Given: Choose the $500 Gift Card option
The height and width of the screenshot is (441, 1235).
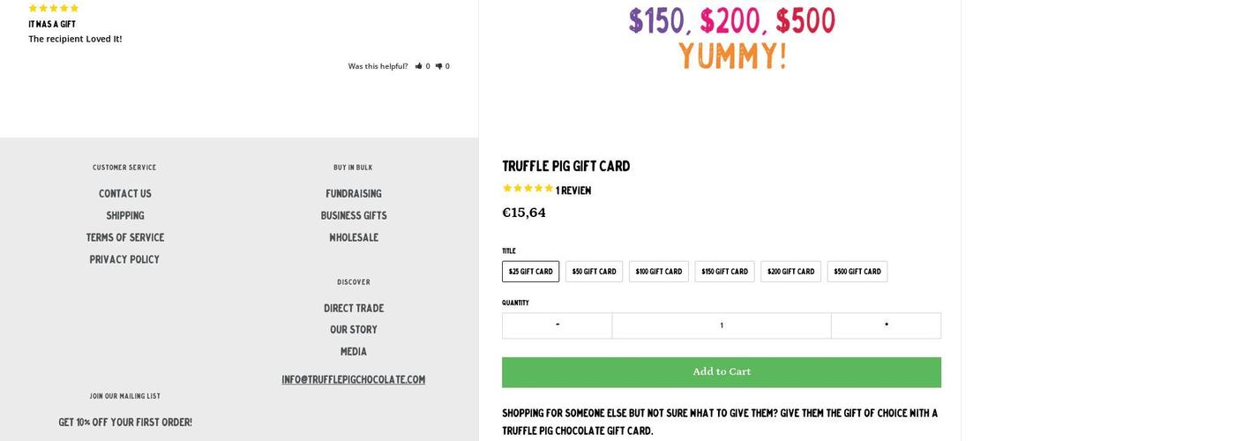Looking at the screenshot, I should pos(857,272).
